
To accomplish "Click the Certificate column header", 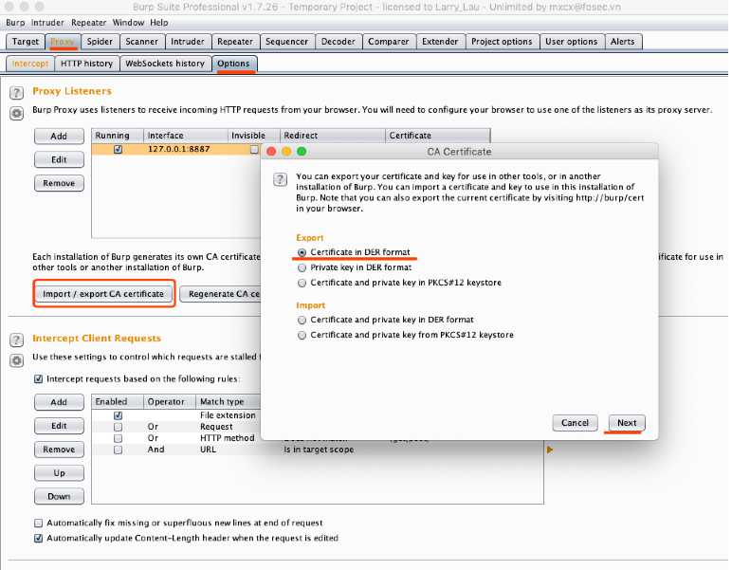I will 437,136.
